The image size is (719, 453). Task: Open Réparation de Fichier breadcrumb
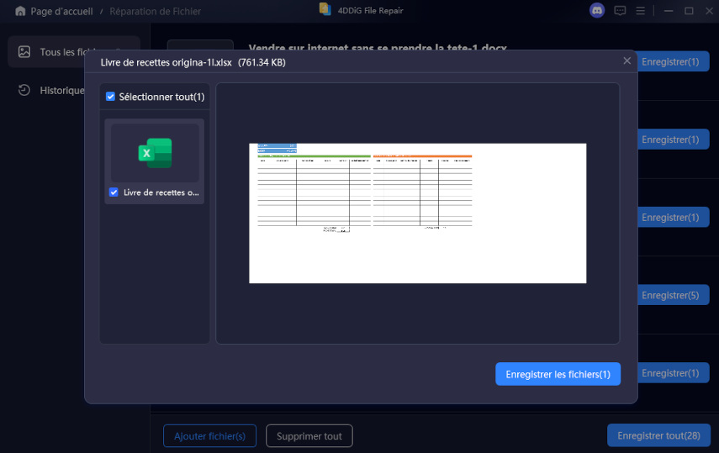[155, 12]
